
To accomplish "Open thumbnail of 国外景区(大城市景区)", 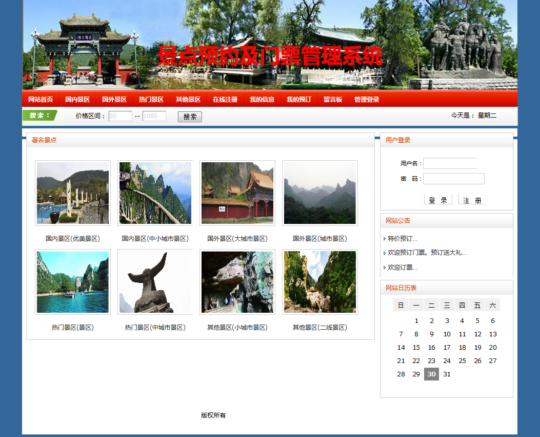I will (237, 193).
